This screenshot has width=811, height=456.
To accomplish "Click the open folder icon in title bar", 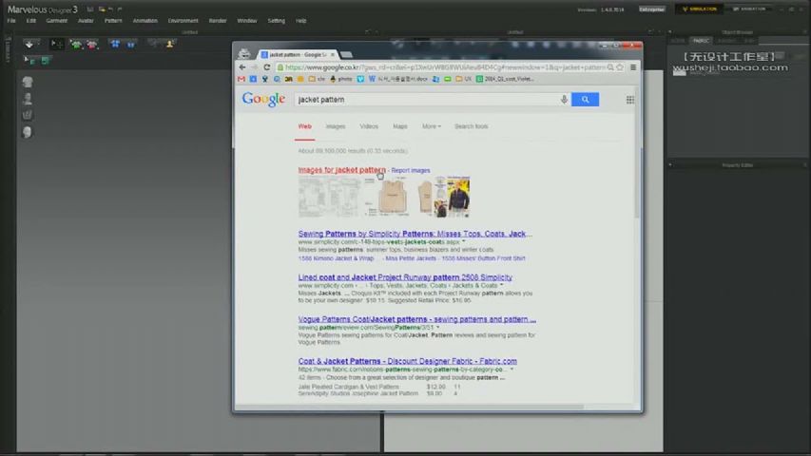I will pos(102,9).
